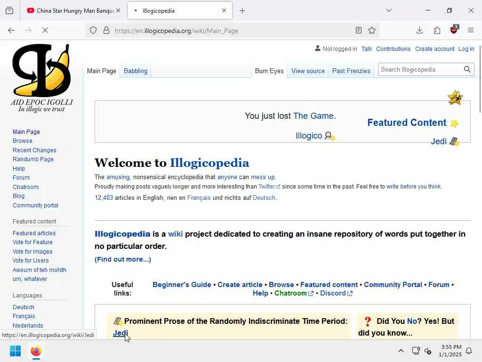Click Create account
Image resolution: width=482 pixels, height=362 pixels.
pyautogui.click(x=434, y=49)
